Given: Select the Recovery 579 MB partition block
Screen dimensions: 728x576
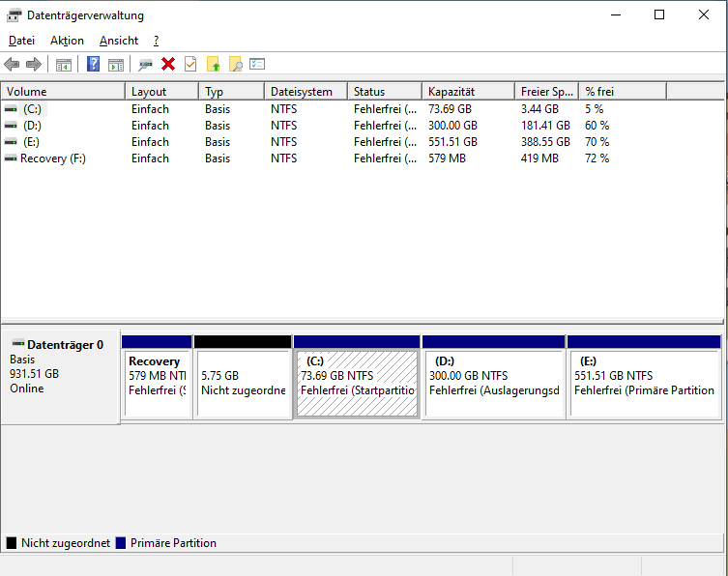Looking at the screenshot, I should point(157,377).
